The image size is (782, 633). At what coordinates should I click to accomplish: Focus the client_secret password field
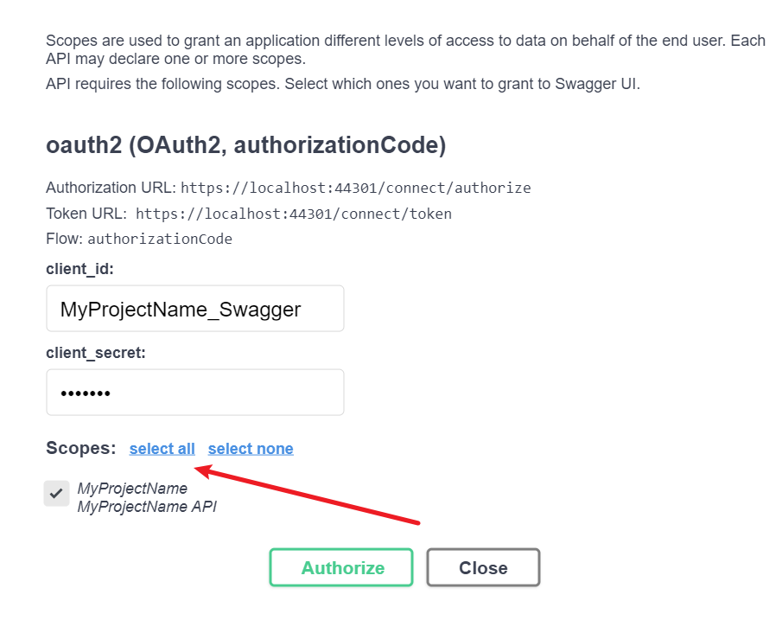[195, 393]
